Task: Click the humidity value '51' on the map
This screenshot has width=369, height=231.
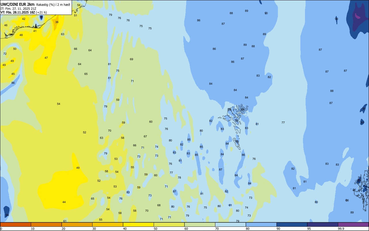Action: (x=76, y=16)
